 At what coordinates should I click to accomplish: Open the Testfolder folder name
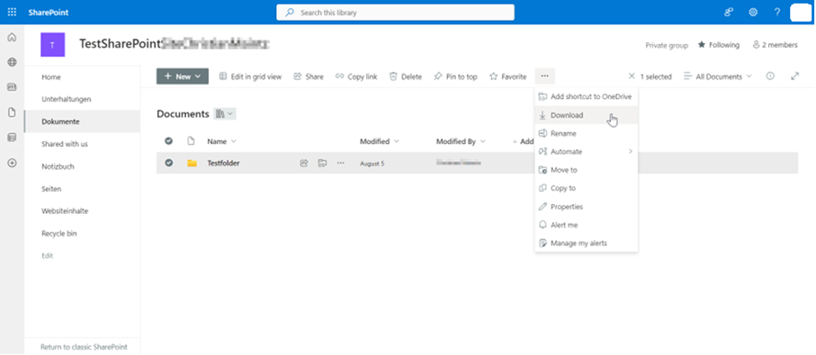pyautogui.click(x=223, y=164)
